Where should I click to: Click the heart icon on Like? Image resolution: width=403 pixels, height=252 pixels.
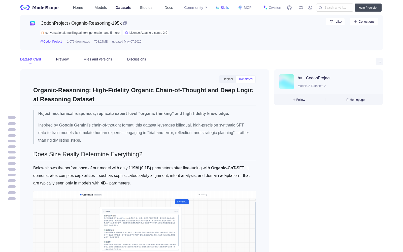[331, 22]
